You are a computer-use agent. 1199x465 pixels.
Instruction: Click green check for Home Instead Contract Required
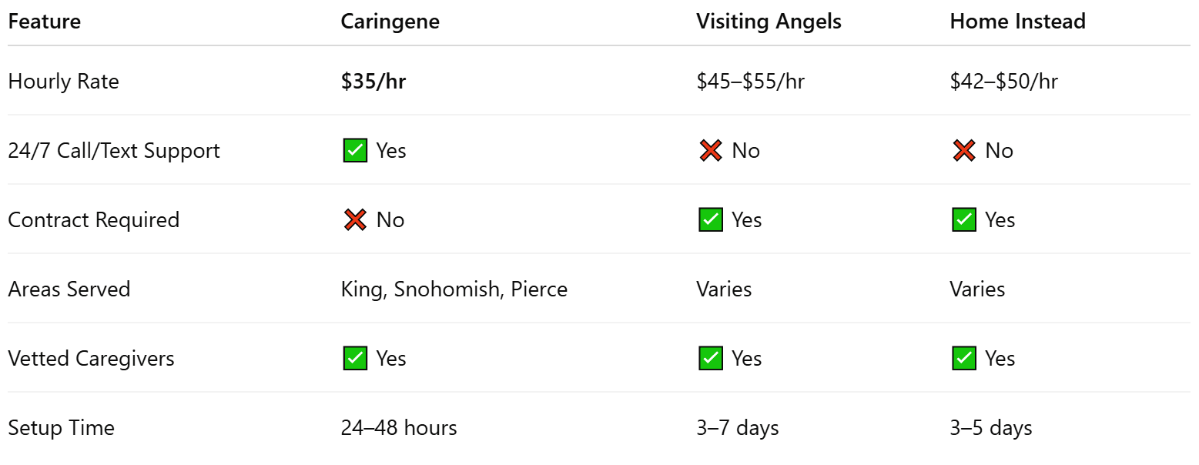[x=963, y=220]
